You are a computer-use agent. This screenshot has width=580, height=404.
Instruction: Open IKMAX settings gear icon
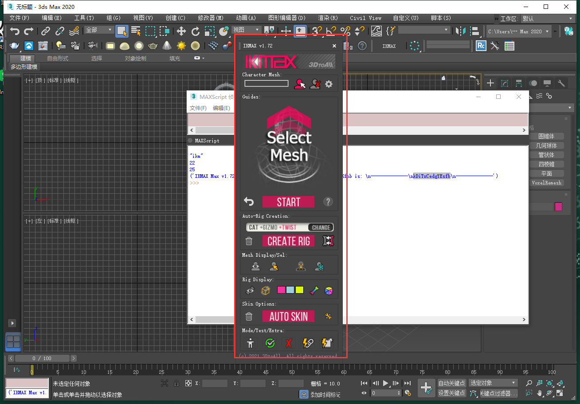pyautogui.click(x=329, y=84)
